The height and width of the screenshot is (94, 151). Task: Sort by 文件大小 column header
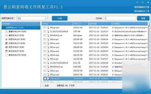tap(81, 24)
